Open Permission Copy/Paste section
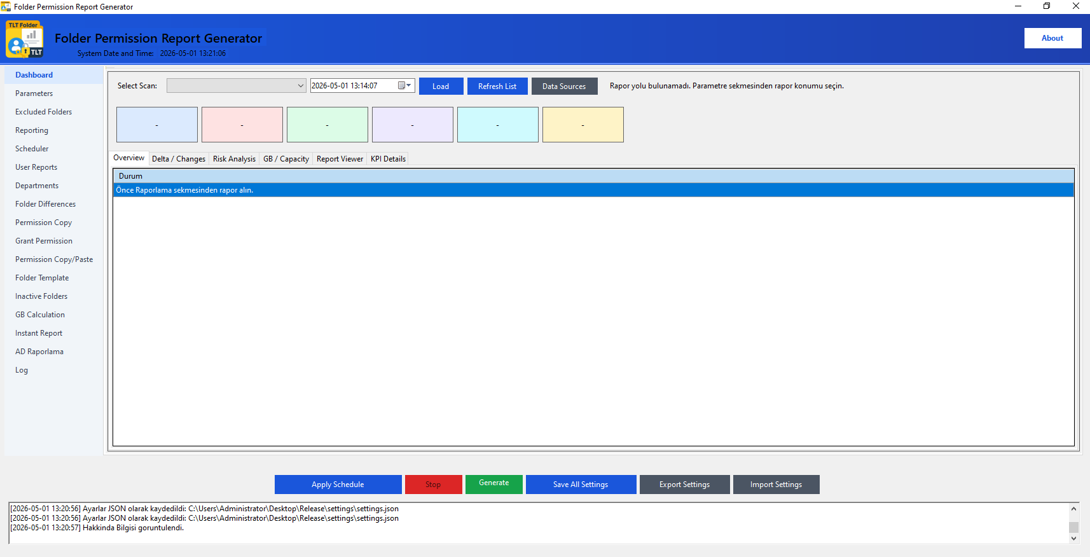1090x557 pixels. point(53,259)
